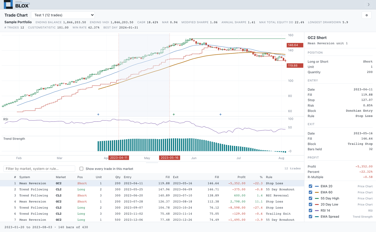Select trade 2 Trend Following CL2 row
Image resolution: width=376 pixels, height=232 pixels.
152,189
